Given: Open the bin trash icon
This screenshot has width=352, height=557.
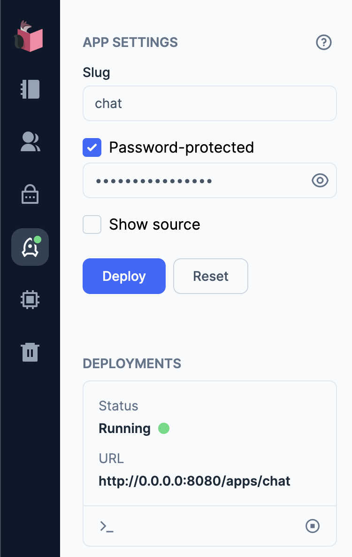Looking at the screenshot, I should [30, 352].
